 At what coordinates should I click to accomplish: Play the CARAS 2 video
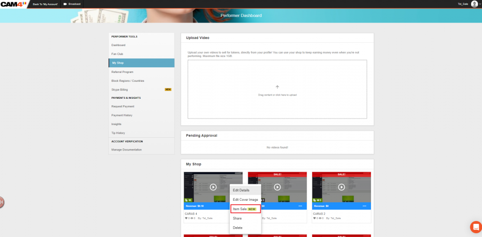click(341, 187)
